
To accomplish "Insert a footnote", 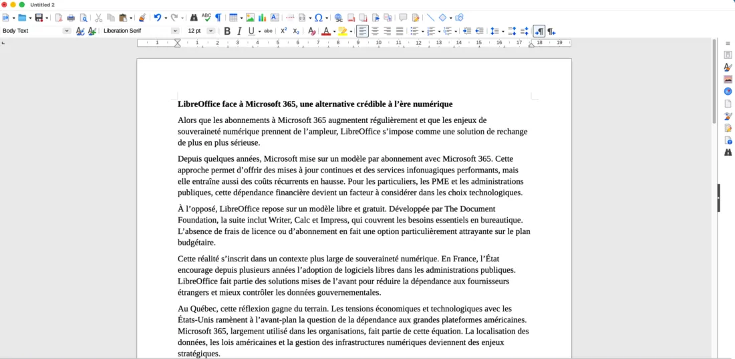I will click(351, 18).
